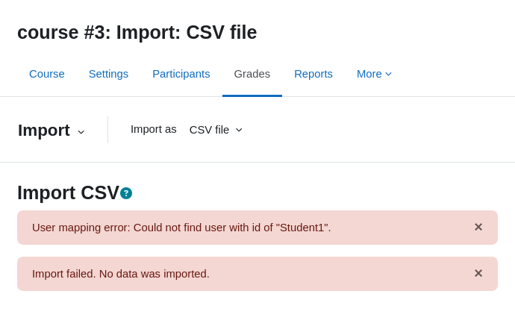The width and height of the screenshot is (515, 332).
Task: Select the Grades tab
Action: coord(252,74)
